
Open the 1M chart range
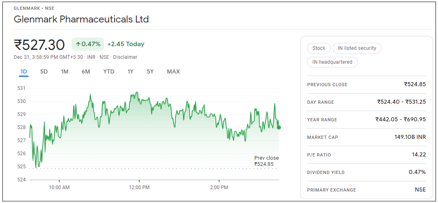click(x=65, y=71)
